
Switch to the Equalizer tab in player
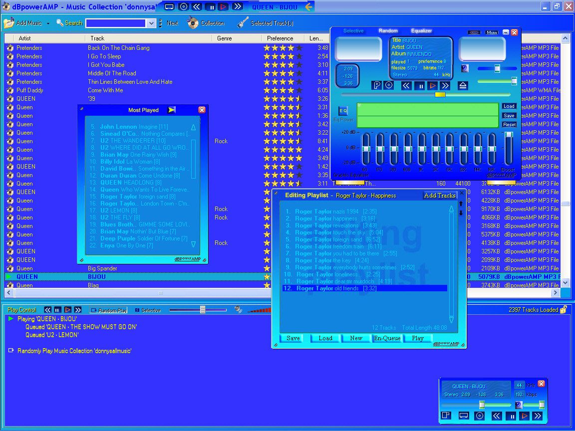click(421, 31)
